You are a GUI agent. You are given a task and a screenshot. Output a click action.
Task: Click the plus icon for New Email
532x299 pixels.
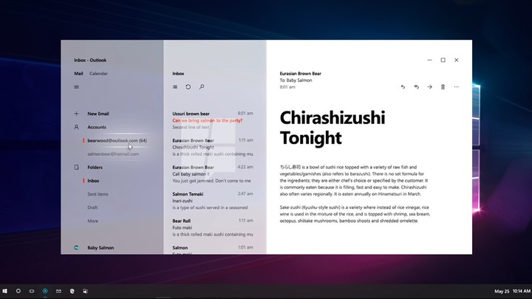coord(76,114)
